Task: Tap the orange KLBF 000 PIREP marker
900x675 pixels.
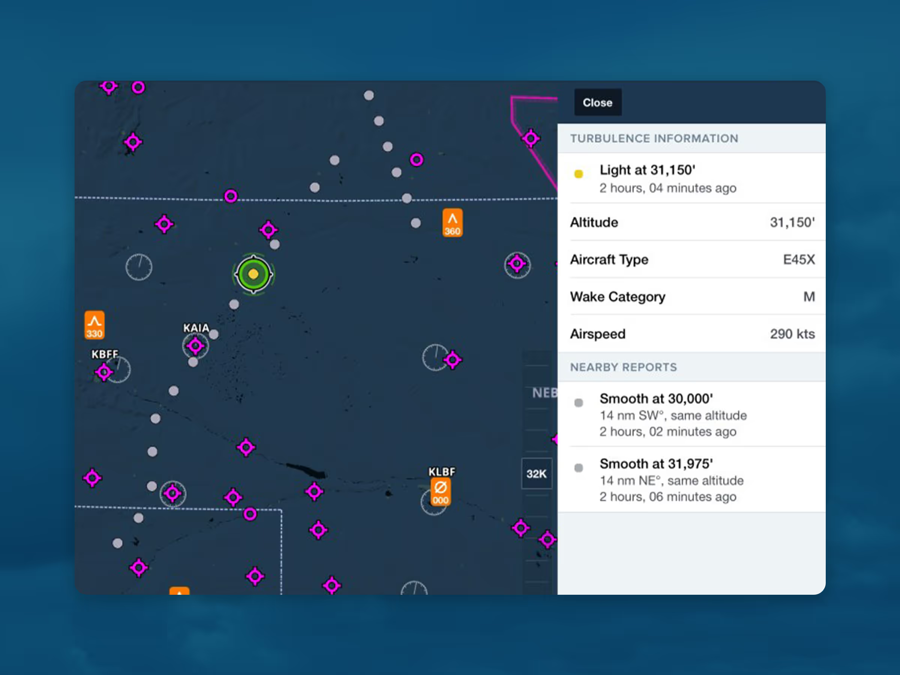Action: tap(440, 491)
